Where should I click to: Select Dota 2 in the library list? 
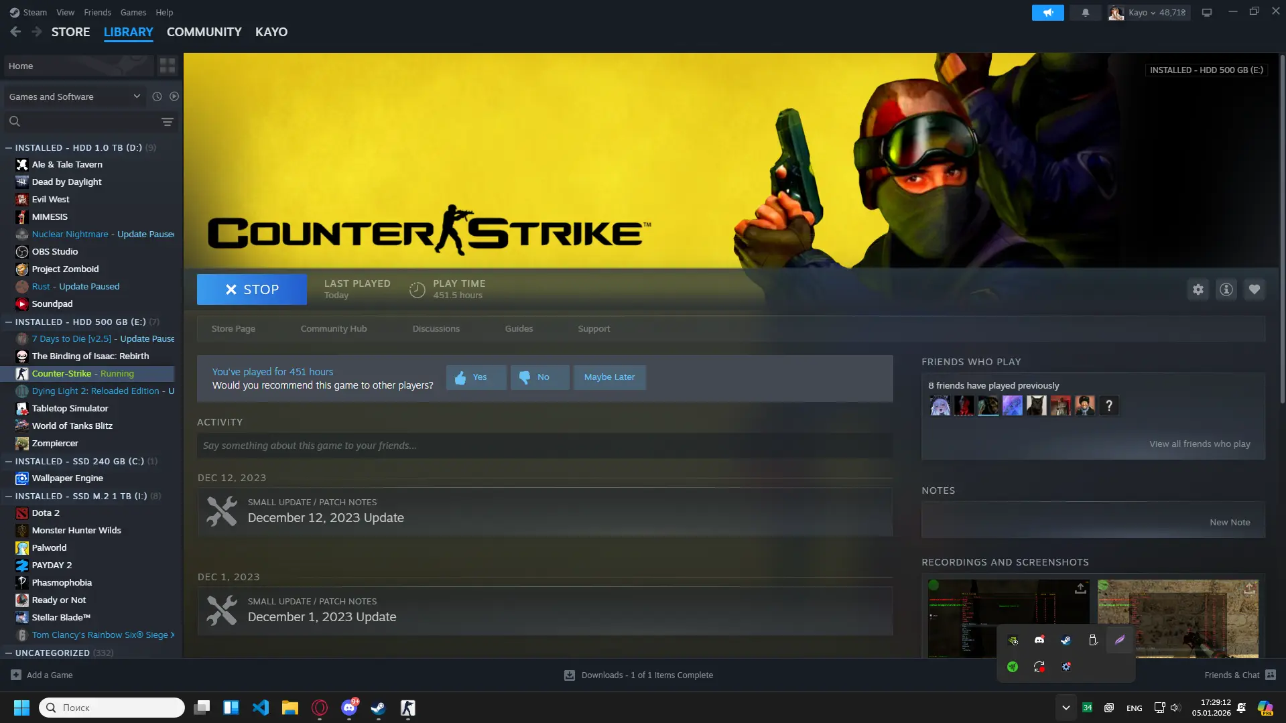point(94,513)
